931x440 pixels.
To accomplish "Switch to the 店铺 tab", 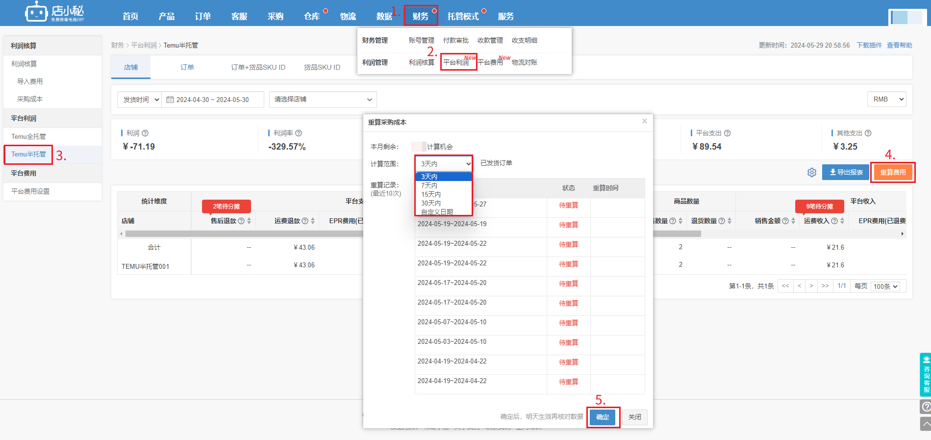I will pyautogui.click(x=131, y=67).
